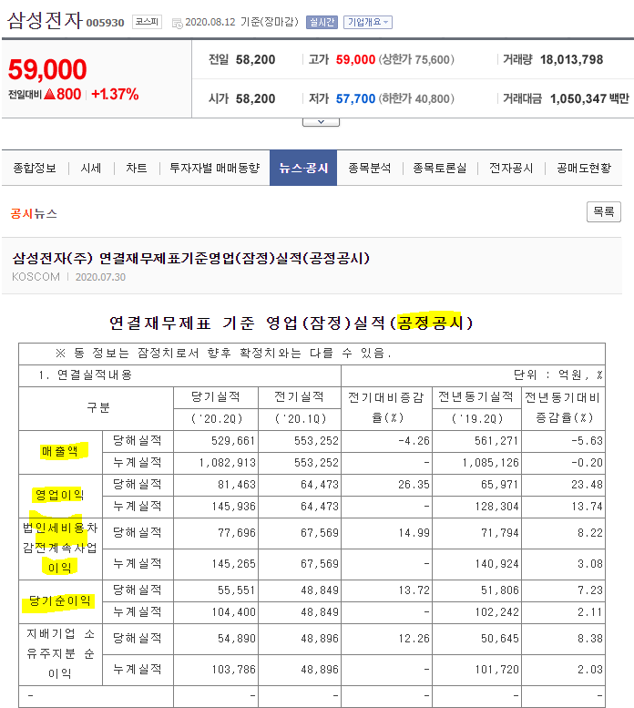Click the 코스피 market badge

click(147, 22)
